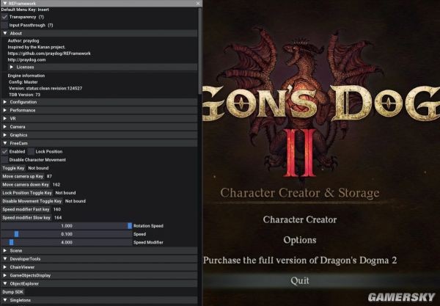Expand the Licenses section
Viewport: 440px width, 306px height.
103,67
